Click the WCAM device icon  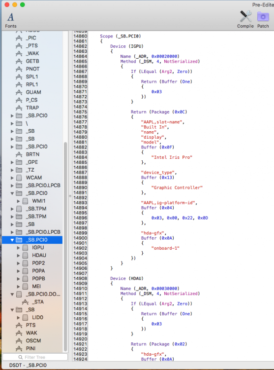(x=19, y=178)
